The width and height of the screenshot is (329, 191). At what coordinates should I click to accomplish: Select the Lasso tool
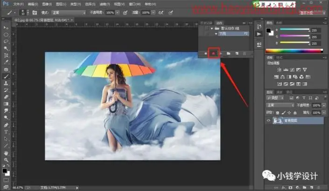tap(6, 42)
